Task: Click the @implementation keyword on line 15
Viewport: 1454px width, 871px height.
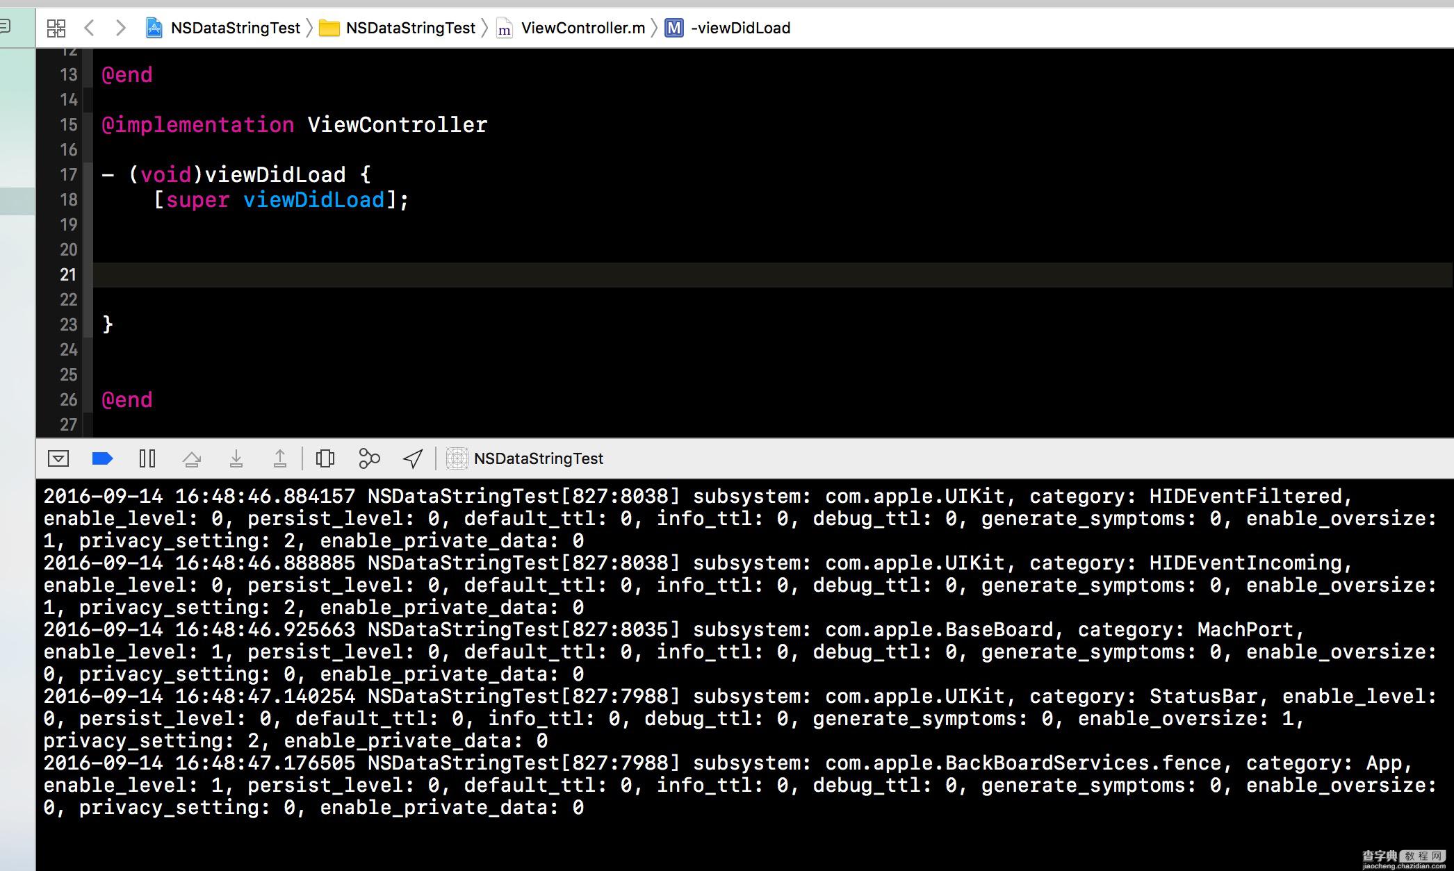Action: click(x=198, y=125)
